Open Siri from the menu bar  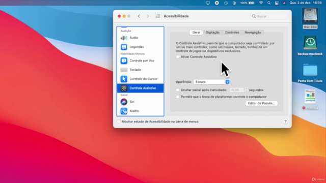284,3
